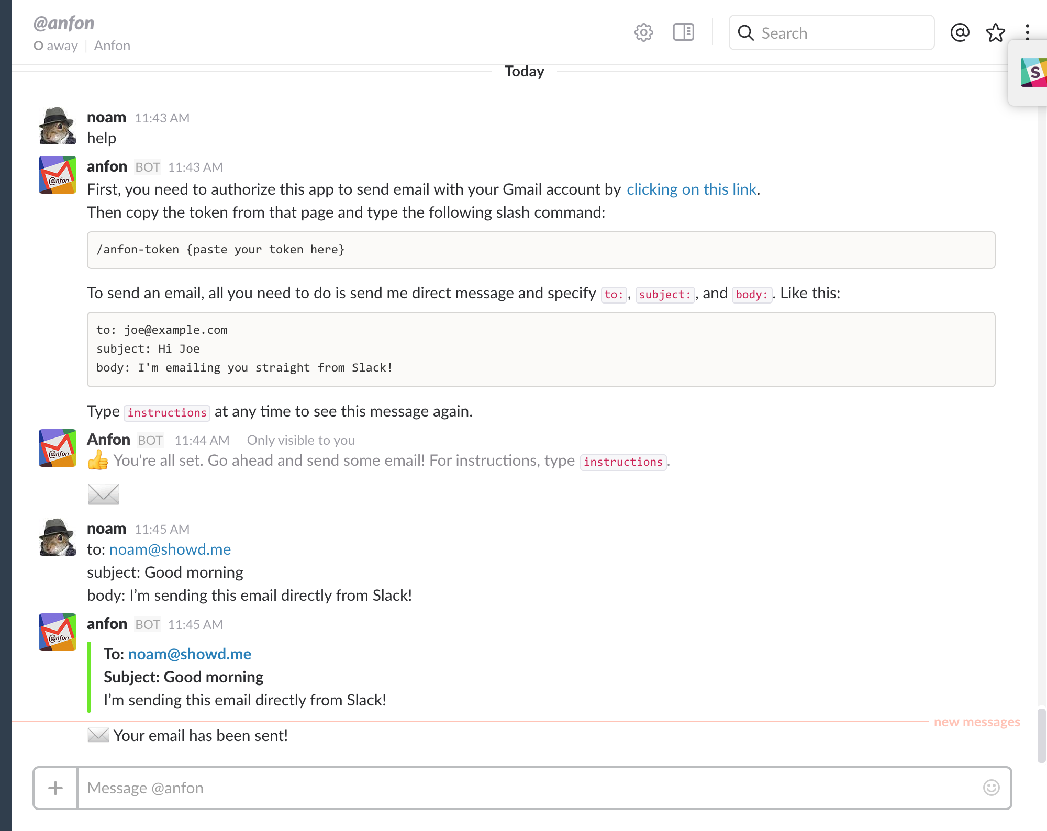Screen dimensions: 1047x831
Task: Toggle the channel details pane icon
Action: (x=683, y=32)
